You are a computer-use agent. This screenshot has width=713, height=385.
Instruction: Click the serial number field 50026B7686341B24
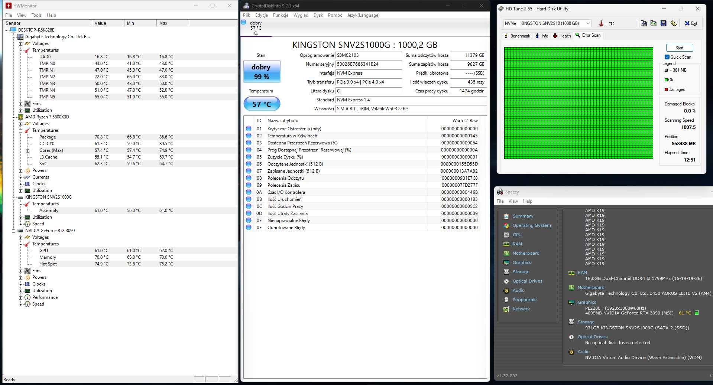point(369,64)
